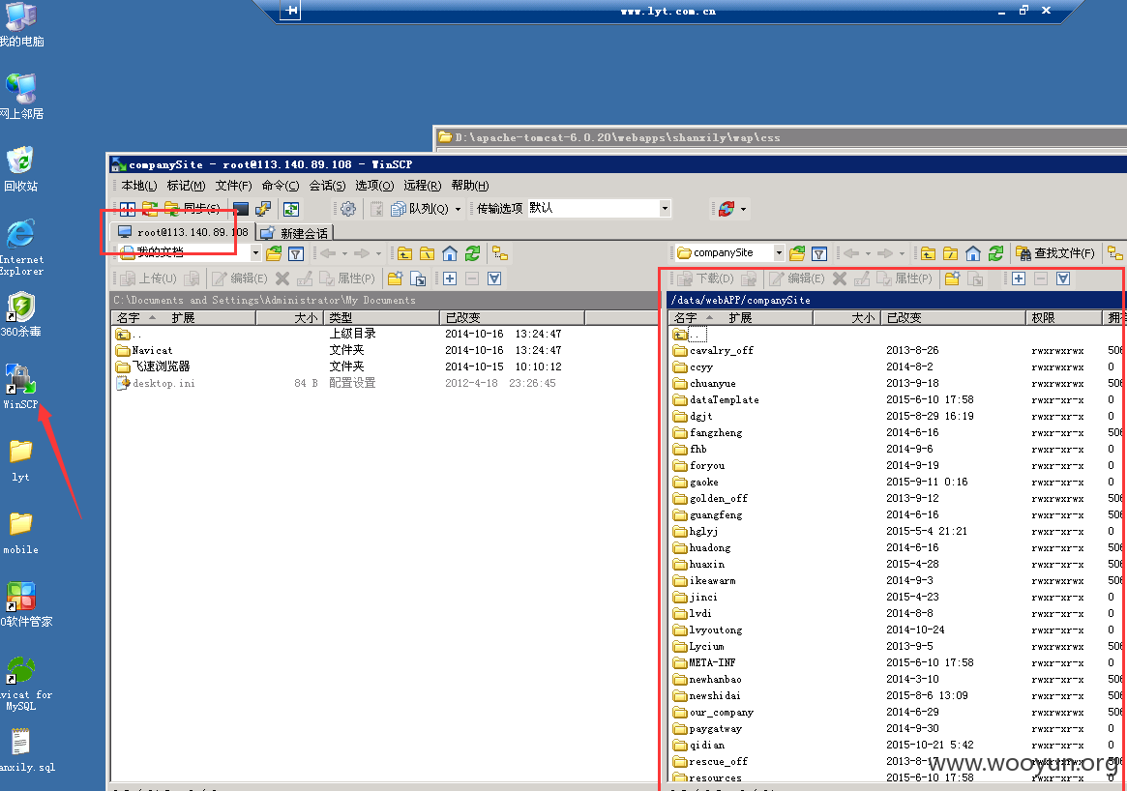
Task: Sort remote files by 权限 column
Action: [x=1063, y=317]
